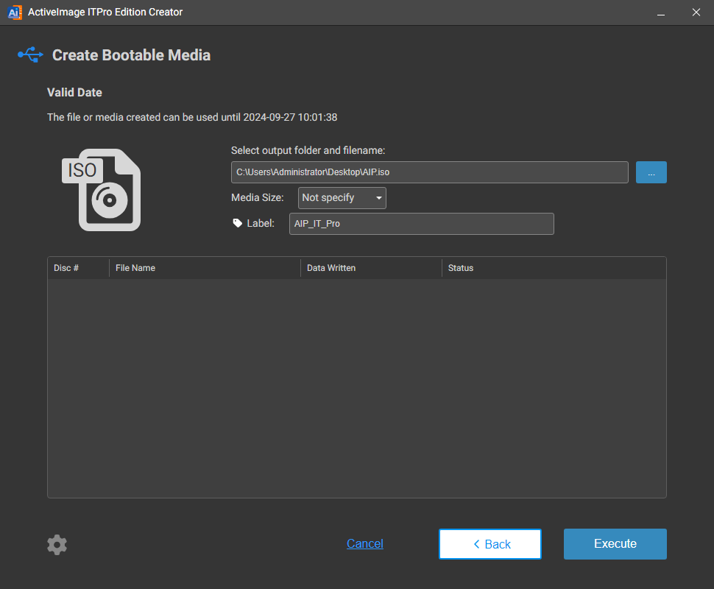The width and height of the screenshot is (714, 589).
Task: Open settings via the gear icon
Action: pyautogui.click(x=57, y=545)
